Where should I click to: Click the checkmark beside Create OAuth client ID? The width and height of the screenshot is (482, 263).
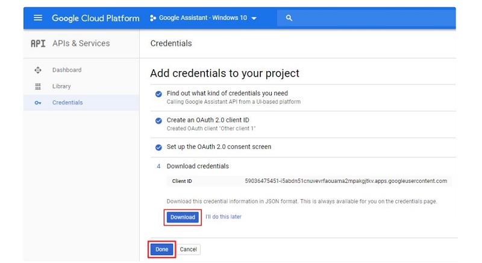(x=158, y=121)
